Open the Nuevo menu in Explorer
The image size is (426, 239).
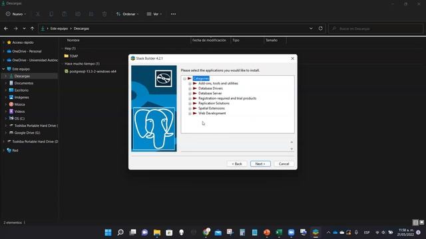[16, 14]
